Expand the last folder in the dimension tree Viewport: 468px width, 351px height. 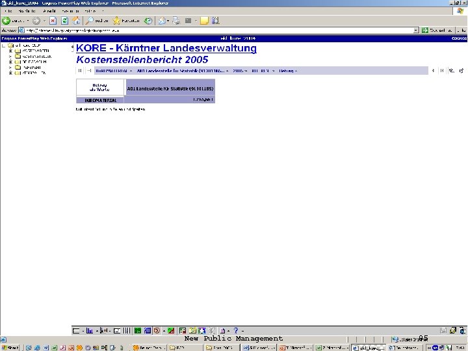tap(10, 73)
